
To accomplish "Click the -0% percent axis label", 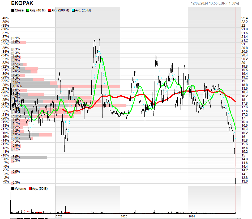I will coord(6,181).
